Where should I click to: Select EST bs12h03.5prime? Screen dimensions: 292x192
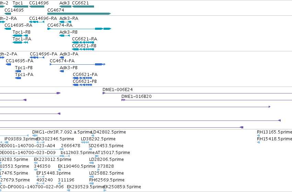pyautogui.click(x=78, y=153)
